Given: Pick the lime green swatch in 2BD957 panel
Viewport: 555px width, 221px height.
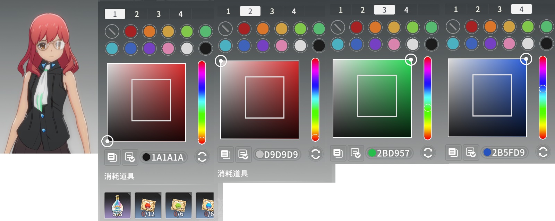Looking at the screenshot, I should [x=413, y=27].
